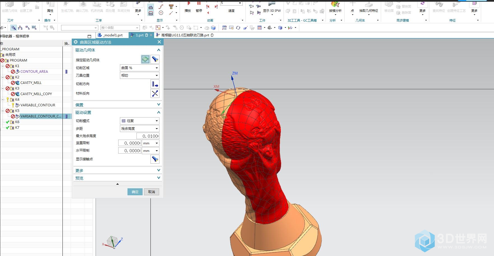Click circle-dot display icon in 显示 group
Viewport: 494px width, 256px height.
pos(161,13)
